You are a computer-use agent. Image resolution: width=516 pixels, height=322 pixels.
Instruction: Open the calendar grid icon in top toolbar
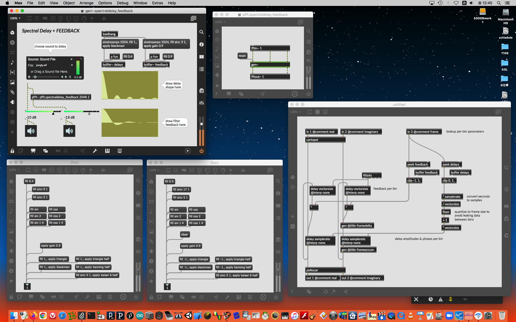pos(193,18)
